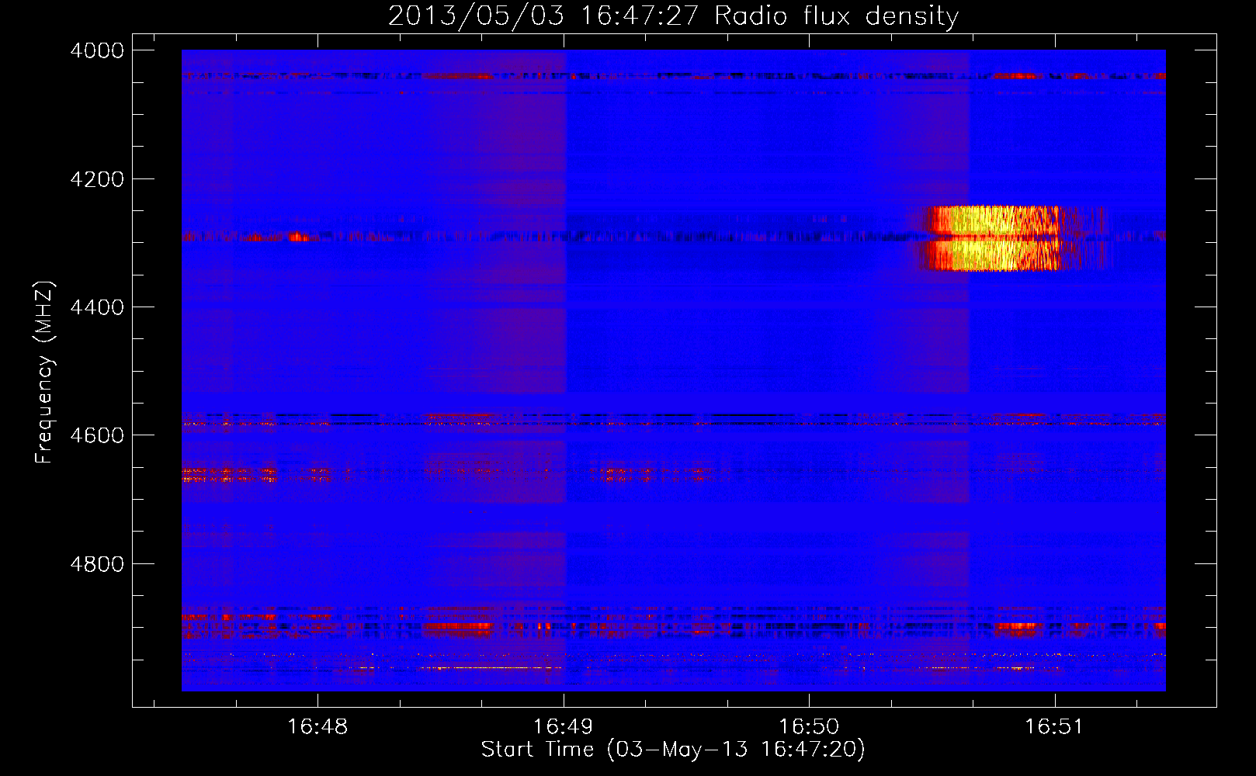Image resolution: width=1256 pixels, height=776 pixels.
Task: Click the 16:50 time tick label
Action: coord(809,727)
